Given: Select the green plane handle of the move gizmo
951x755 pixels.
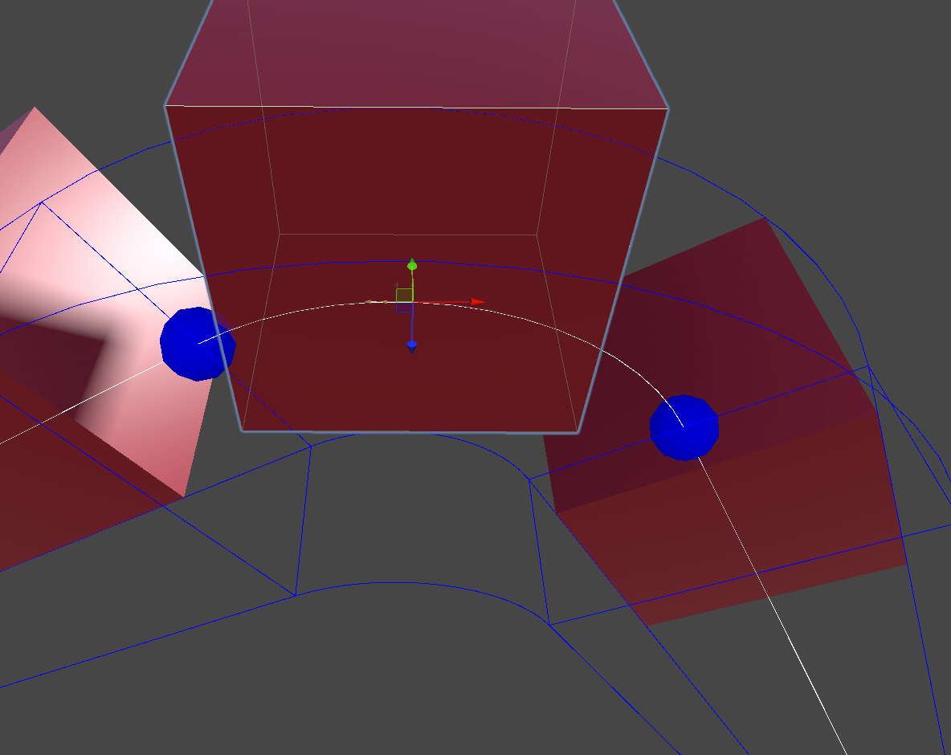Looking at the screenshot, I should [x=405, y=296].
